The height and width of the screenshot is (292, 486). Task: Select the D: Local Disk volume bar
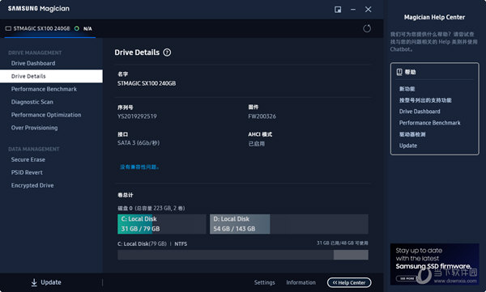pyautogui.click(x=289, y=224)
